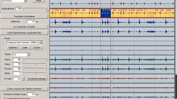The image size is (177, 99).
Task: Click An Transienten schneiden button
Action: 24,27
